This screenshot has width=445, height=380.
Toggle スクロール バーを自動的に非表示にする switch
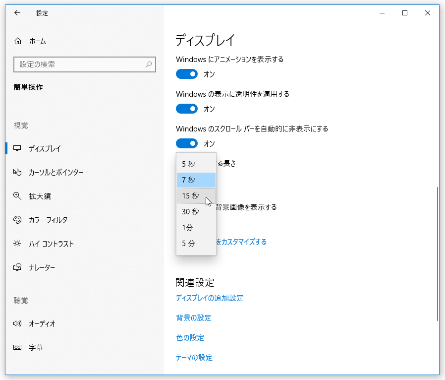coord(187,143)
